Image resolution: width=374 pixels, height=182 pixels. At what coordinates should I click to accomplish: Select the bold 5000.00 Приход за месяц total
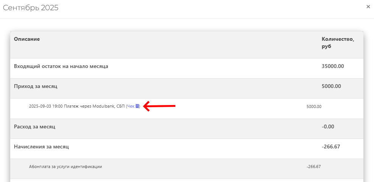[331, 86]
